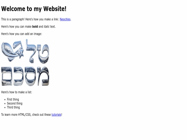Click the bullet before "First thing"
The height and width of the screenshot is (140, 187).
click(5, 100)
